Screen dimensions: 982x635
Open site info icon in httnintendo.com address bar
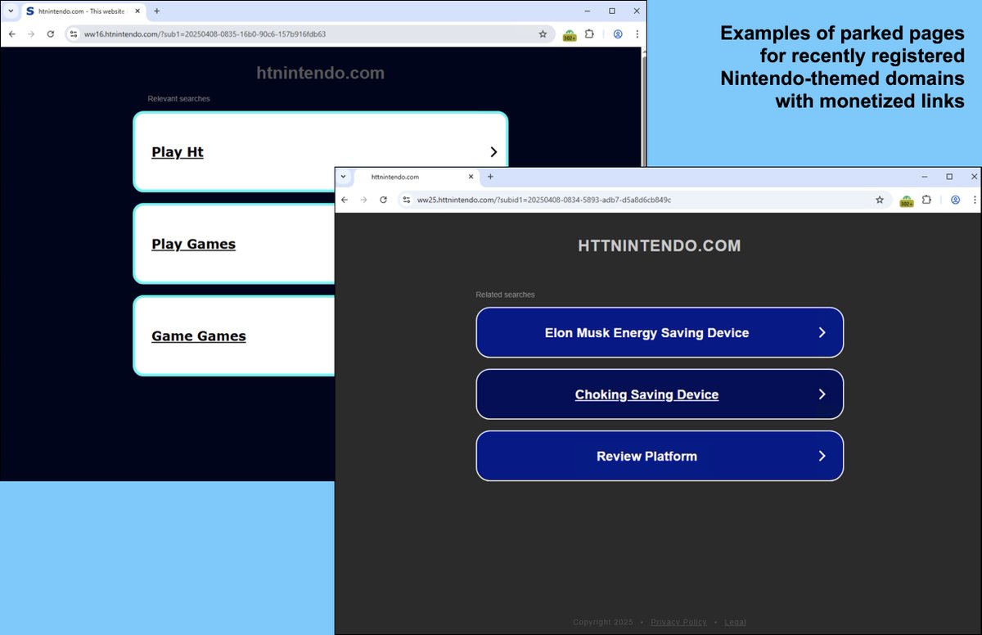coord(406,200)
